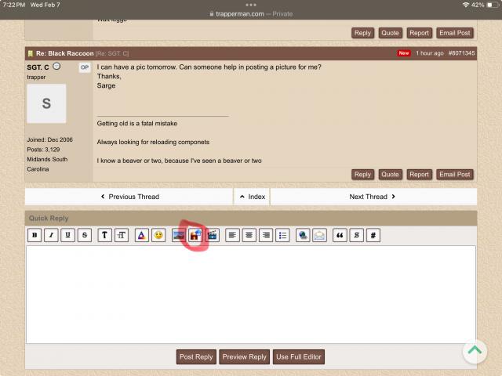
Task: Click inside the Quick Reply text area
Action: [x=251, y=294]
